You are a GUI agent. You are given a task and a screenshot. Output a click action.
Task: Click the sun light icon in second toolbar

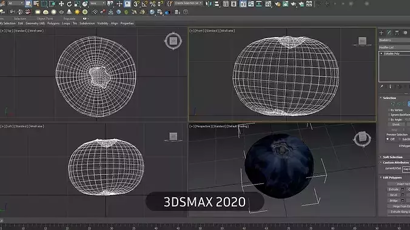click(77, 12)
